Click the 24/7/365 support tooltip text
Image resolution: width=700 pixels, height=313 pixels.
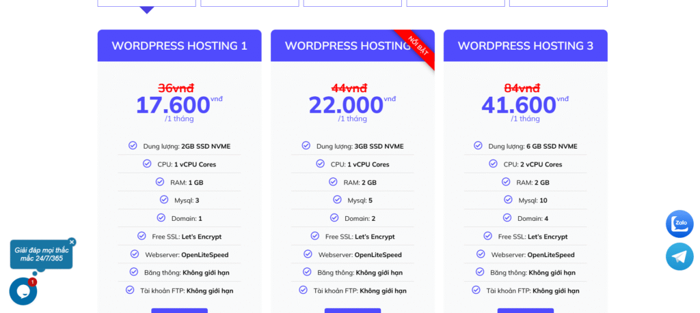41,254
